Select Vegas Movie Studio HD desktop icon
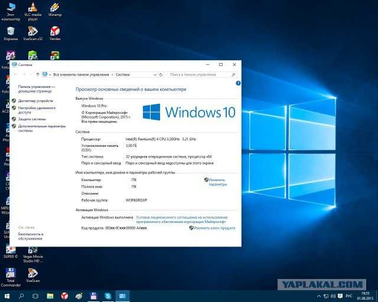The image size is (378, 302). tap(33, 255)
